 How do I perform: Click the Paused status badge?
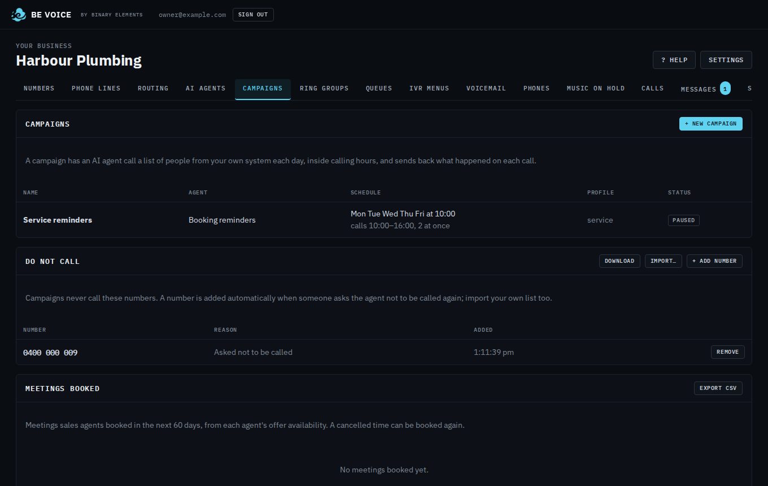pyautogui.click(x=684, y=220)
